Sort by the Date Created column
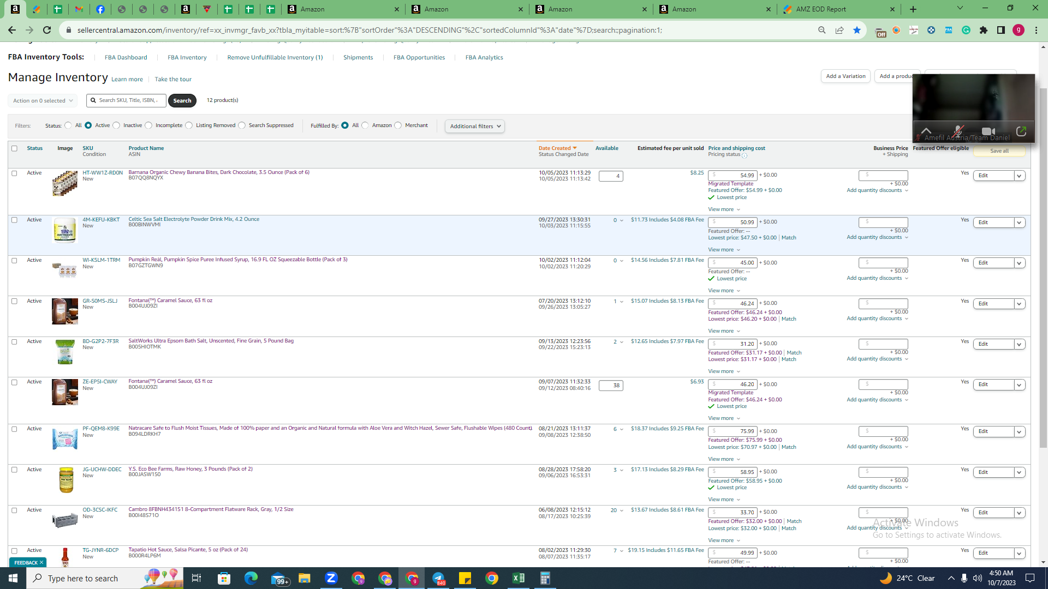The image size is (1048, 589). pos(557,148)
